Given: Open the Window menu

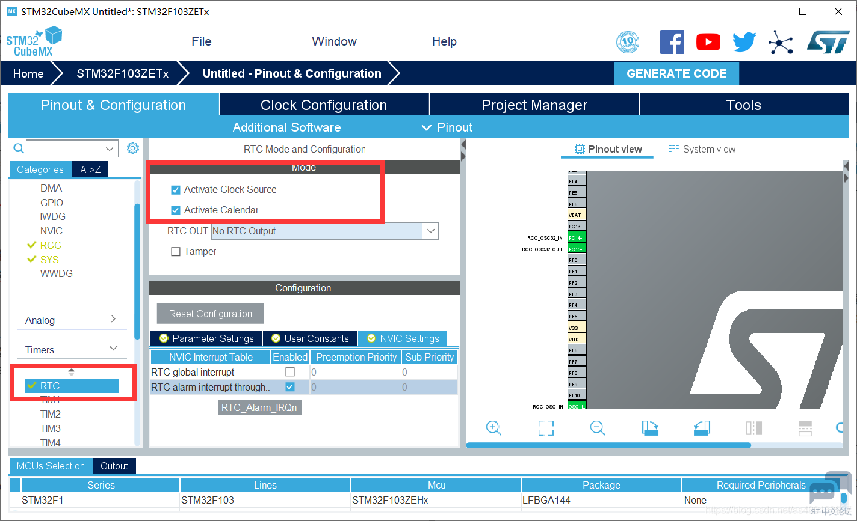Looking at the screenshot, I should (x=335, y=41).
